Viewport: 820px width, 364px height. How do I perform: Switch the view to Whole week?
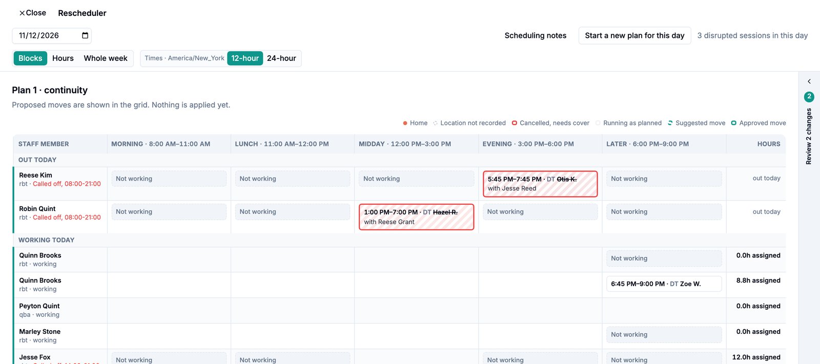click(106, 58)
